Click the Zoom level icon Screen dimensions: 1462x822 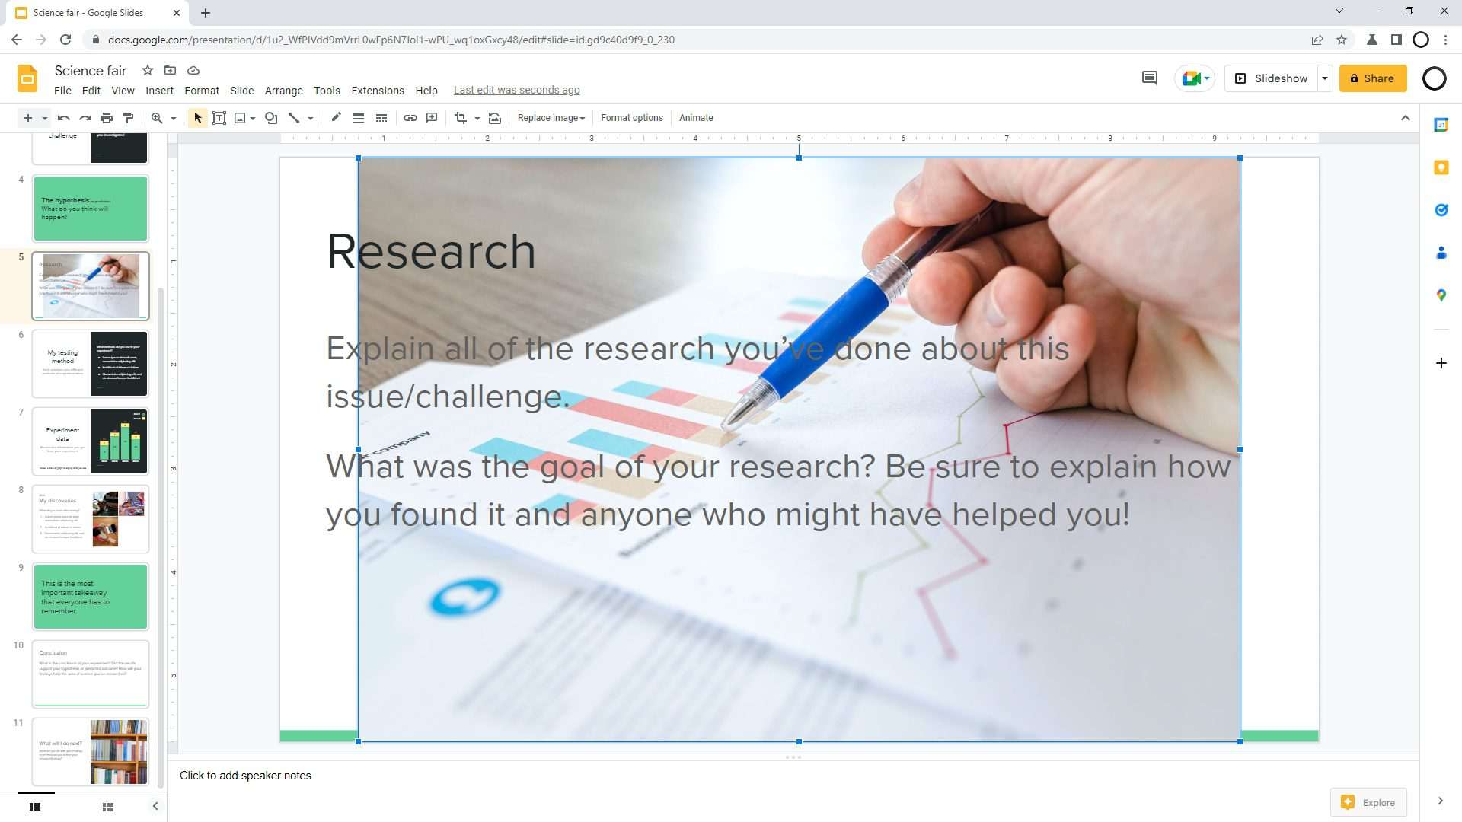tap(157, 117)
